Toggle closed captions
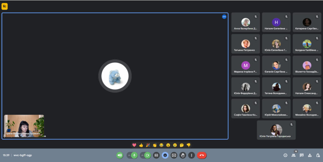The width and height of the screenshot is (323, 162). [x=156, y=155]
